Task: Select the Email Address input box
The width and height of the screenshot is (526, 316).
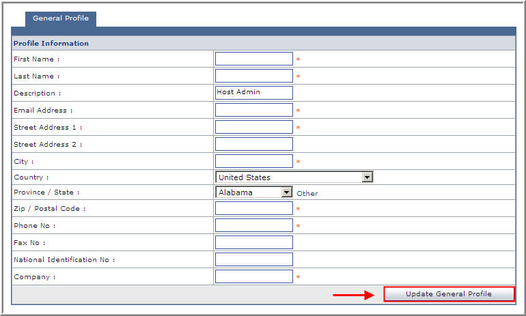Action: pyautogui.click(x=253, y=110)
